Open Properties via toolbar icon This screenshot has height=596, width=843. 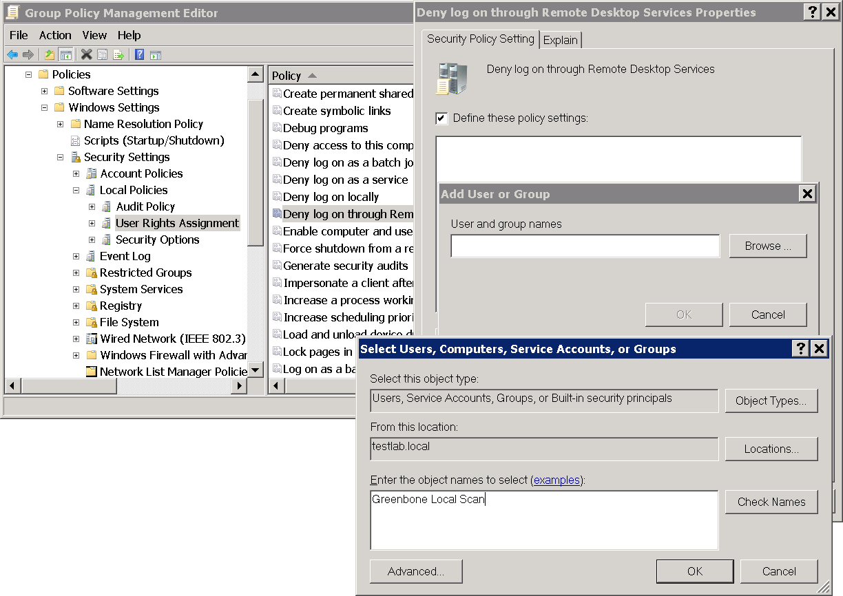[102, 55]
